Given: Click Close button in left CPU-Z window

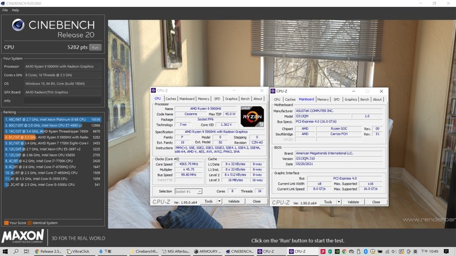Looking at the screenshot, I should pyautogui.click(x=256, y=201).
